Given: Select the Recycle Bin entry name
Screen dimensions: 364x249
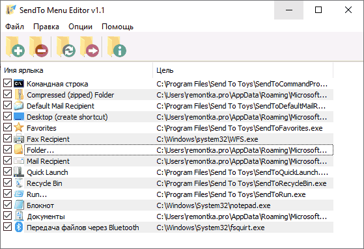Looking at the screenshot, I should [x=44, y=183].
